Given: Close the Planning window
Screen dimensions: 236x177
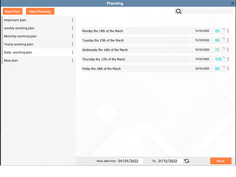Looking at the screenshot, I should tap(232, 3).
